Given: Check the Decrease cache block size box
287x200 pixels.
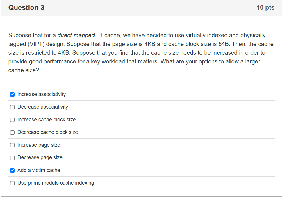Looking at the screenshot, I should tap(12, 132).
